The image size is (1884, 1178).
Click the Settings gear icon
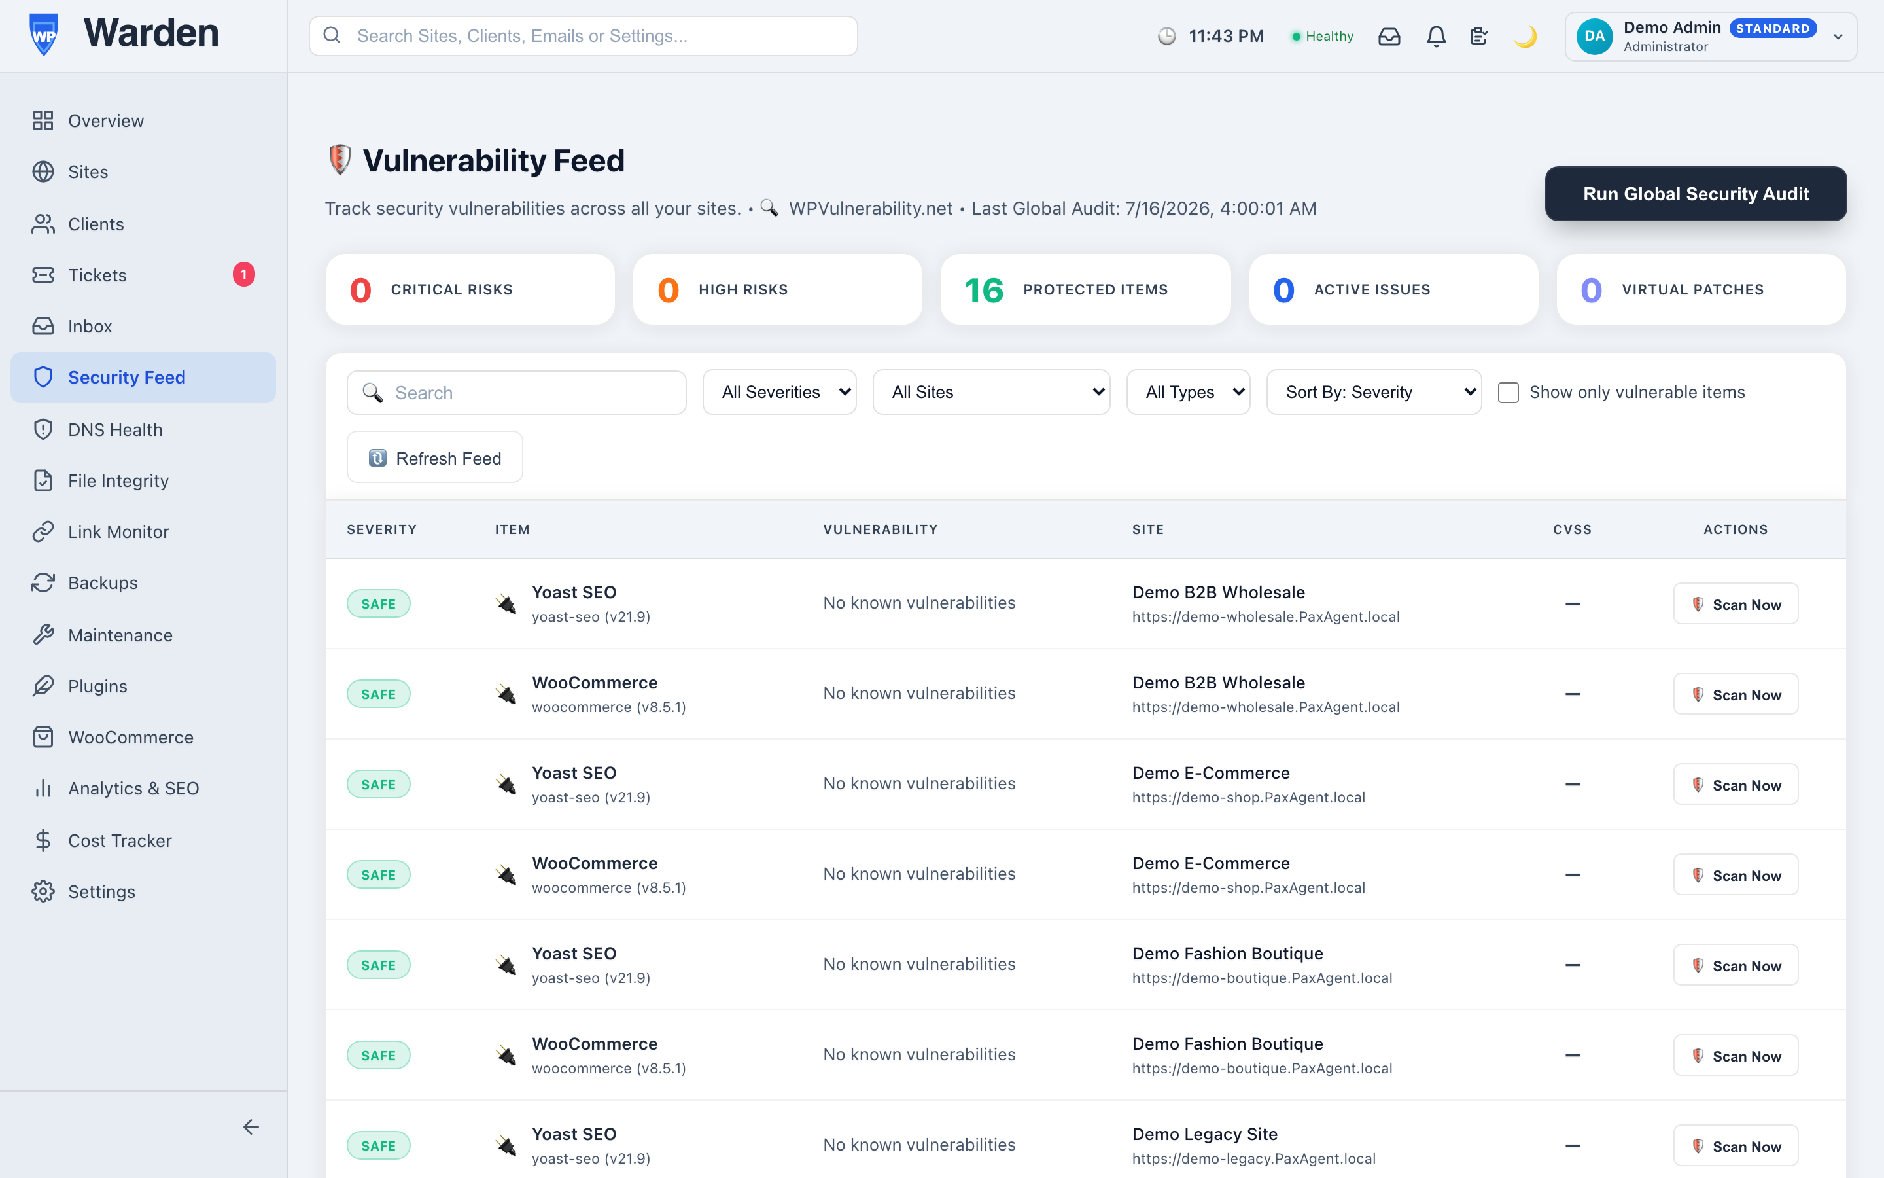(x=43, y=891)
